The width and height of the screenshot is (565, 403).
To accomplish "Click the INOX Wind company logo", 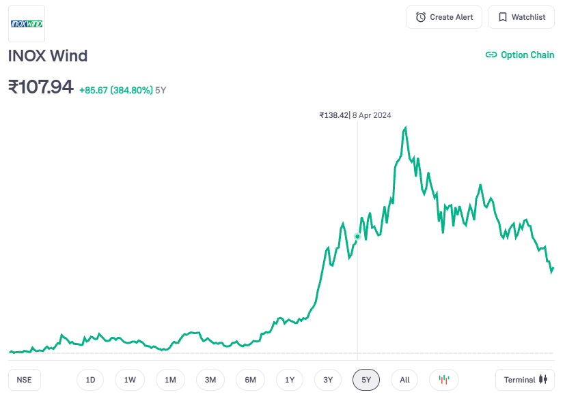I will pyautogui.click(x=27, y=24).
